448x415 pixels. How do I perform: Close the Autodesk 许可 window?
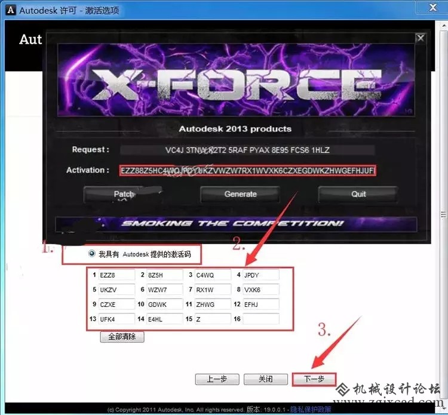(432, 7)
